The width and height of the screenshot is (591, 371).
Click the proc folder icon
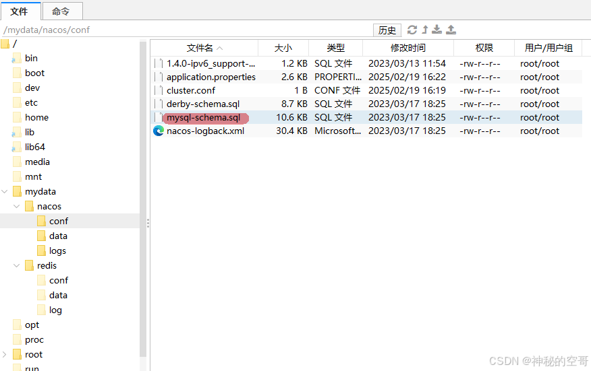(x=17, y=339)
